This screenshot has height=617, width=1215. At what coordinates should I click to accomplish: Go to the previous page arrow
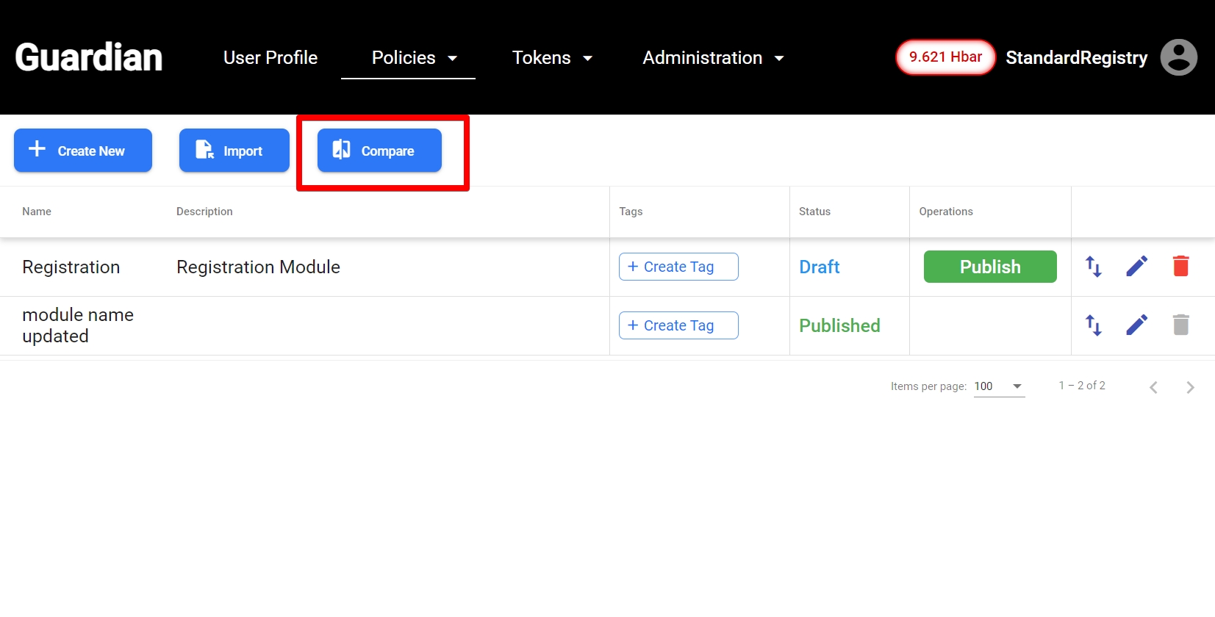pos(1153,387)
